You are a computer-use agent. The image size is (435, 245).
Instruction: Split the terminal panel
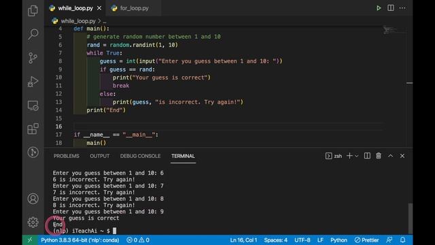point(367,156)
